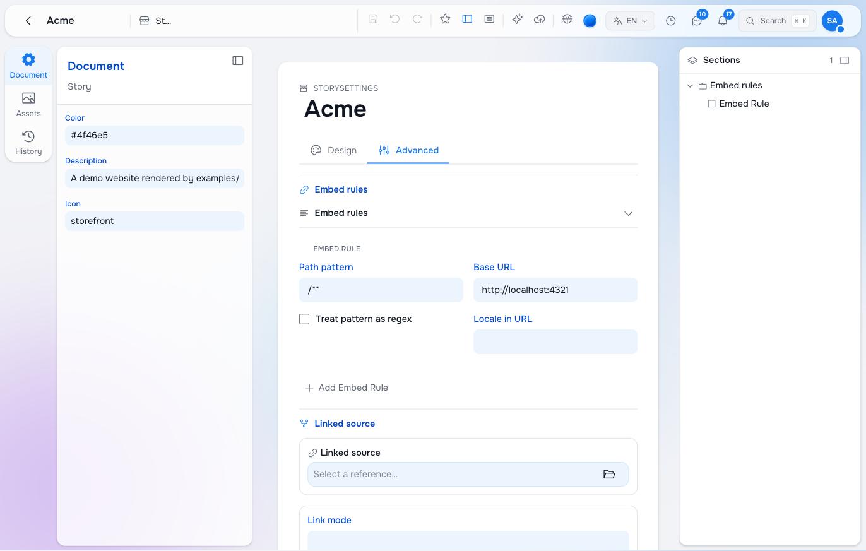Select the Document sidebar item
Image resolution: width=866 pixels, height=551 pixels.
(28, 66)
